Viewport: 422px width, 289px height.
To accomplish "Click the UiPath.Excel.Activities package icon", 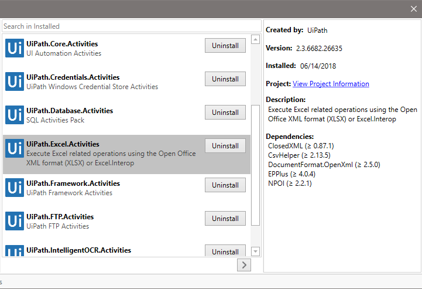I will tap(15, 148).
